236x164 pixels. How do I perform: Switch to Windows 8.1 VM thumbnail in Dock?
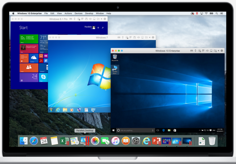pos(166,141)
